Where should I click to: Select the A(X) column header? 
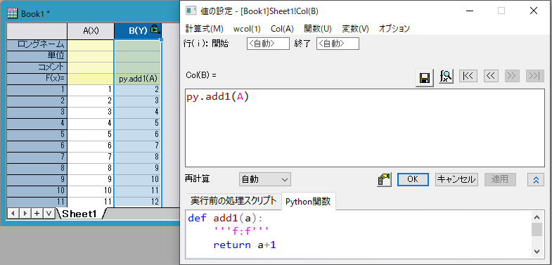[x=91, y=31]
